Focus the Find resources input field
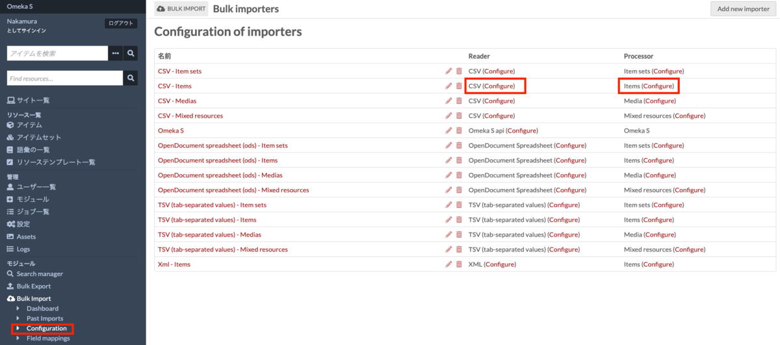The width and height of the screenshot is (780, 345). click(x=65, y=79)
